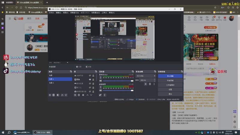Open advanced audio properties gears icon in mixer
The width and height of the screenshot is (240, 135).
[x=100, y=95]
